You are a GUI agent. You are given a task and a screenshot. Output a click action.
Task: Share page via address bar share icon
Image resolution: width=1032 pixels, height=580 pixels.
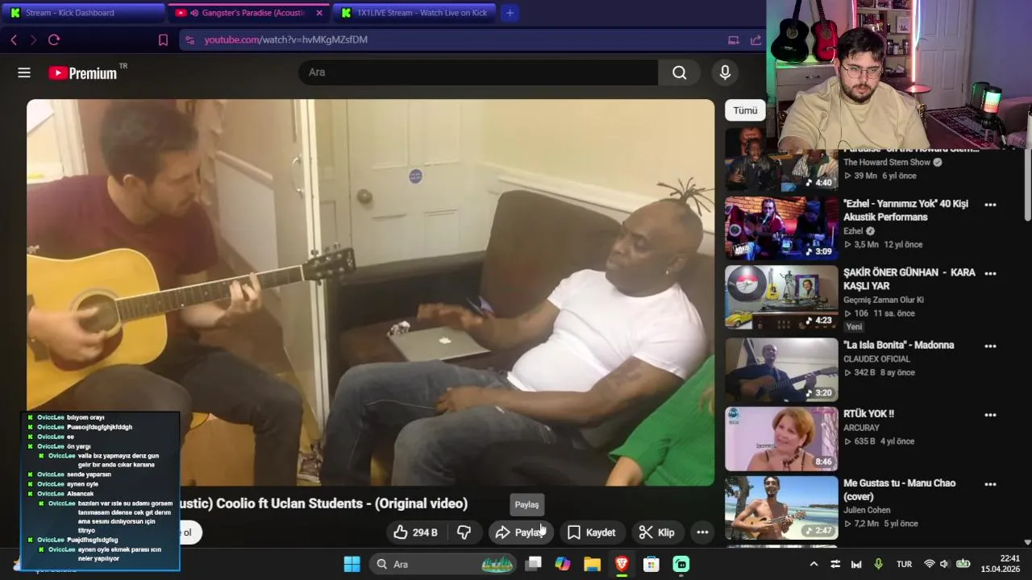755,39
